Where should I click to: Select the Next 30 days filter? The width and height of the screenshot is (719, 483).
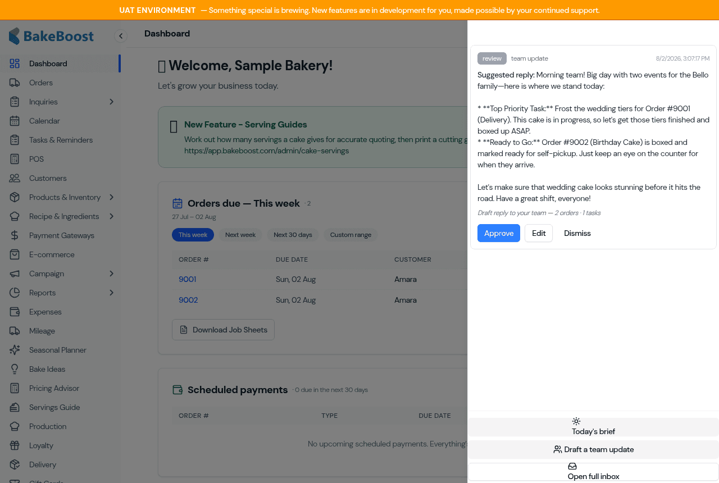click(x=293, y=235)
